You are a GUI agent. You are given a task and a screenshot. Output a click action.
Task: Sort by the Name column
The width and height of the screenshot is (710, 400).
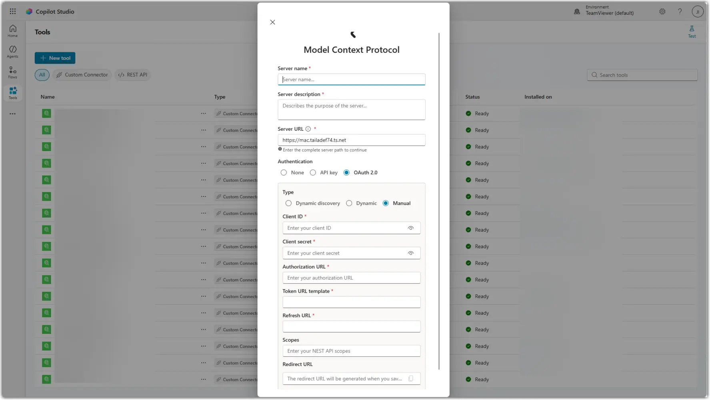(48, 97)
